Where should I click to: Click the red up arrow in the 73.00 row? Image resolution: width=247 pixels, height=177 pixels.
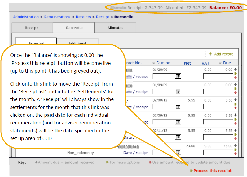pyautogui.click(x=236, y=154)
